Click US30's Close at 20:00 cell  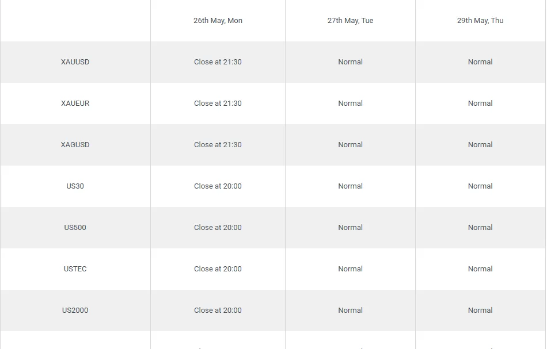[218, 186]
